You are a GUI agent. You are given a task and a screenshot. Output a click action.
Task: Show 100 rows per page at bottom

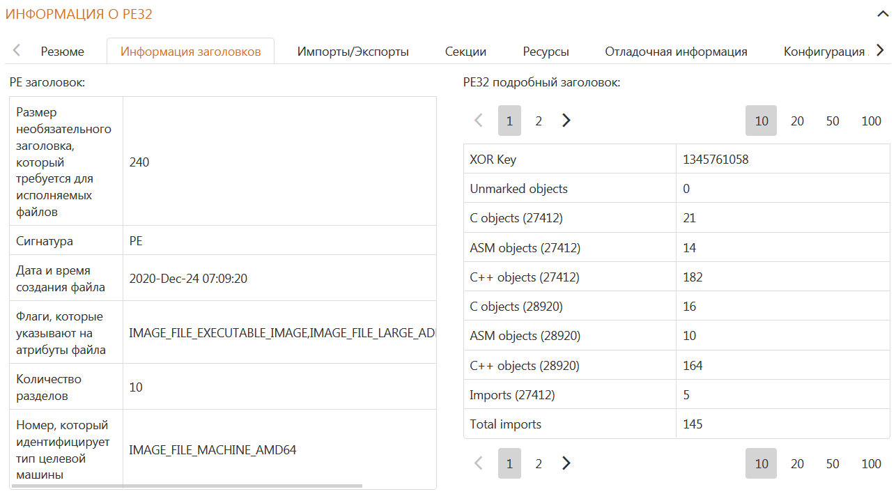click(x=871, y=464)
